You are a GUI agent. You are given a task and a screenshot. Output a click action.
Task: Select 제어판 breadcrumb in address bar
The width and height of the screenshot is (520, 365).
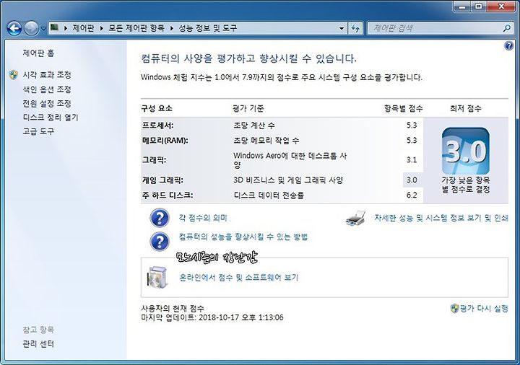tap(83, 28)
